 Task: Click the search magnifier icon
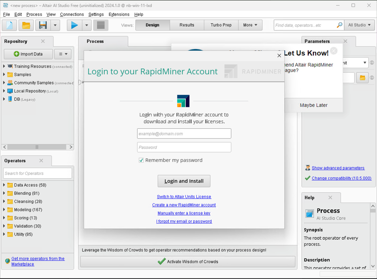[339, 25]
